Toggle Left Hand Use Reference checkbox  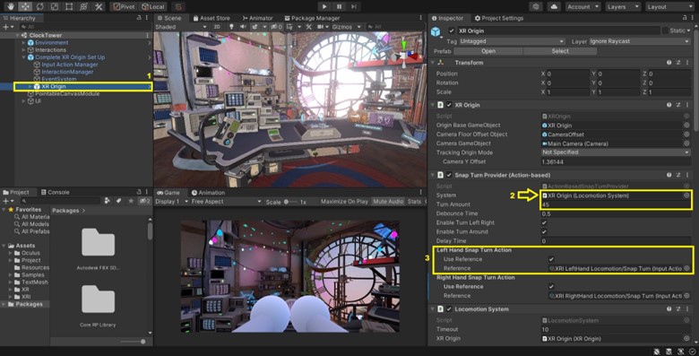click(x=551, y=259)
